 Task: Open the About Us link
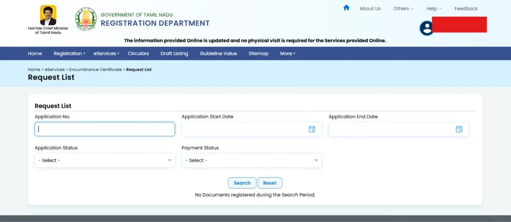(x=370, y=9)
